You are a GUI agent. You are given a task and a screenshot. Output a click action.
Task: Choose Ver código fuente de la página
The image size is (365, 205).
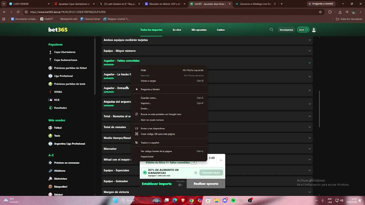click(169, 151)
